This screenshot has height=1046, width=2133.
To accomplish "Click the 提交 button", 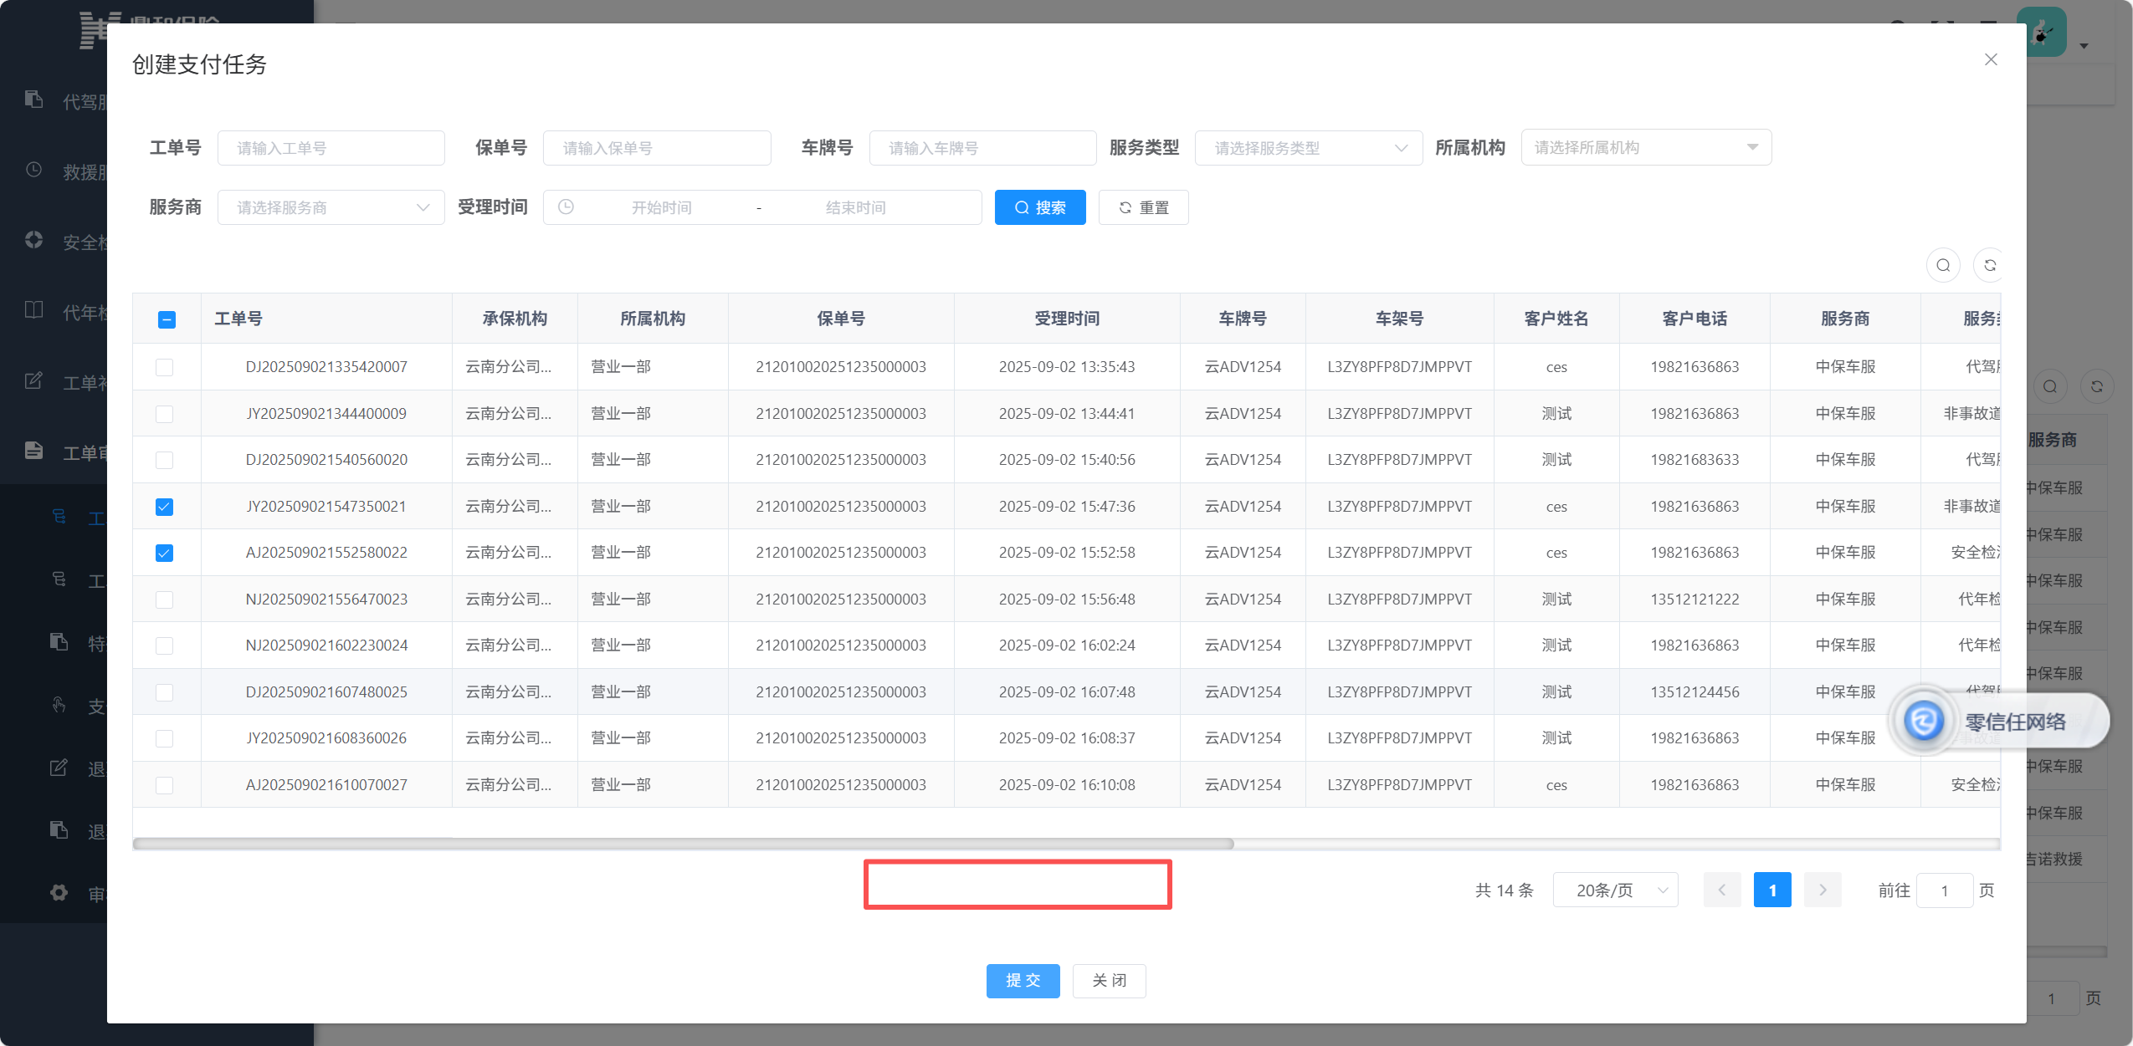I will [1023, 980].
